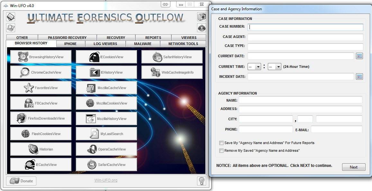Click the last field on the City row
The height and width of the screenshot is (191, 372).
(x=339, y=119)
